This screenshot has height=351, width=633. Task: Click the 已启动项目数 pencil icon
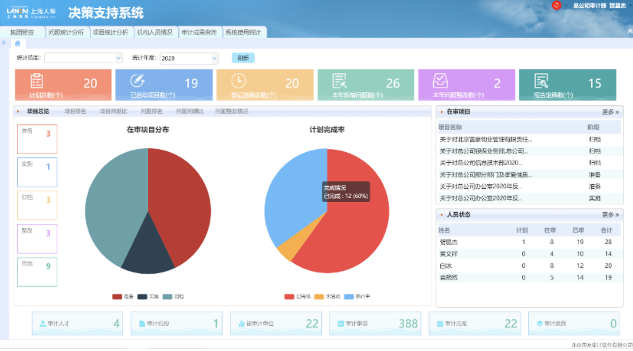[x=137, y=81]
